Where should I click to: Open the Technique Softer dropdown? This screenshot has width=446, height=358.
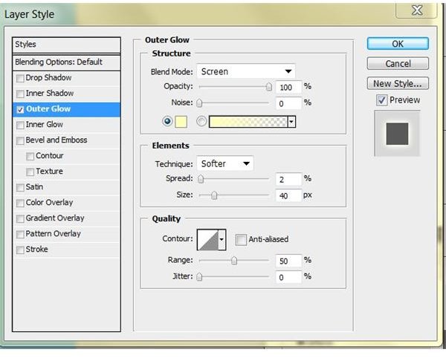point(225,163)
